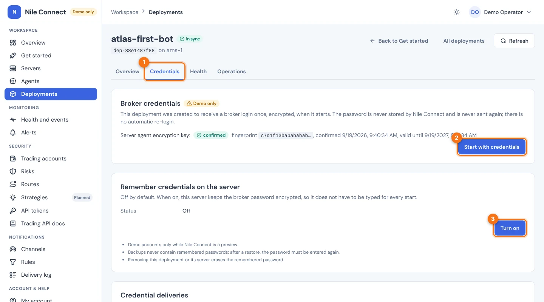Turn on remember credentials

(510, 228)
